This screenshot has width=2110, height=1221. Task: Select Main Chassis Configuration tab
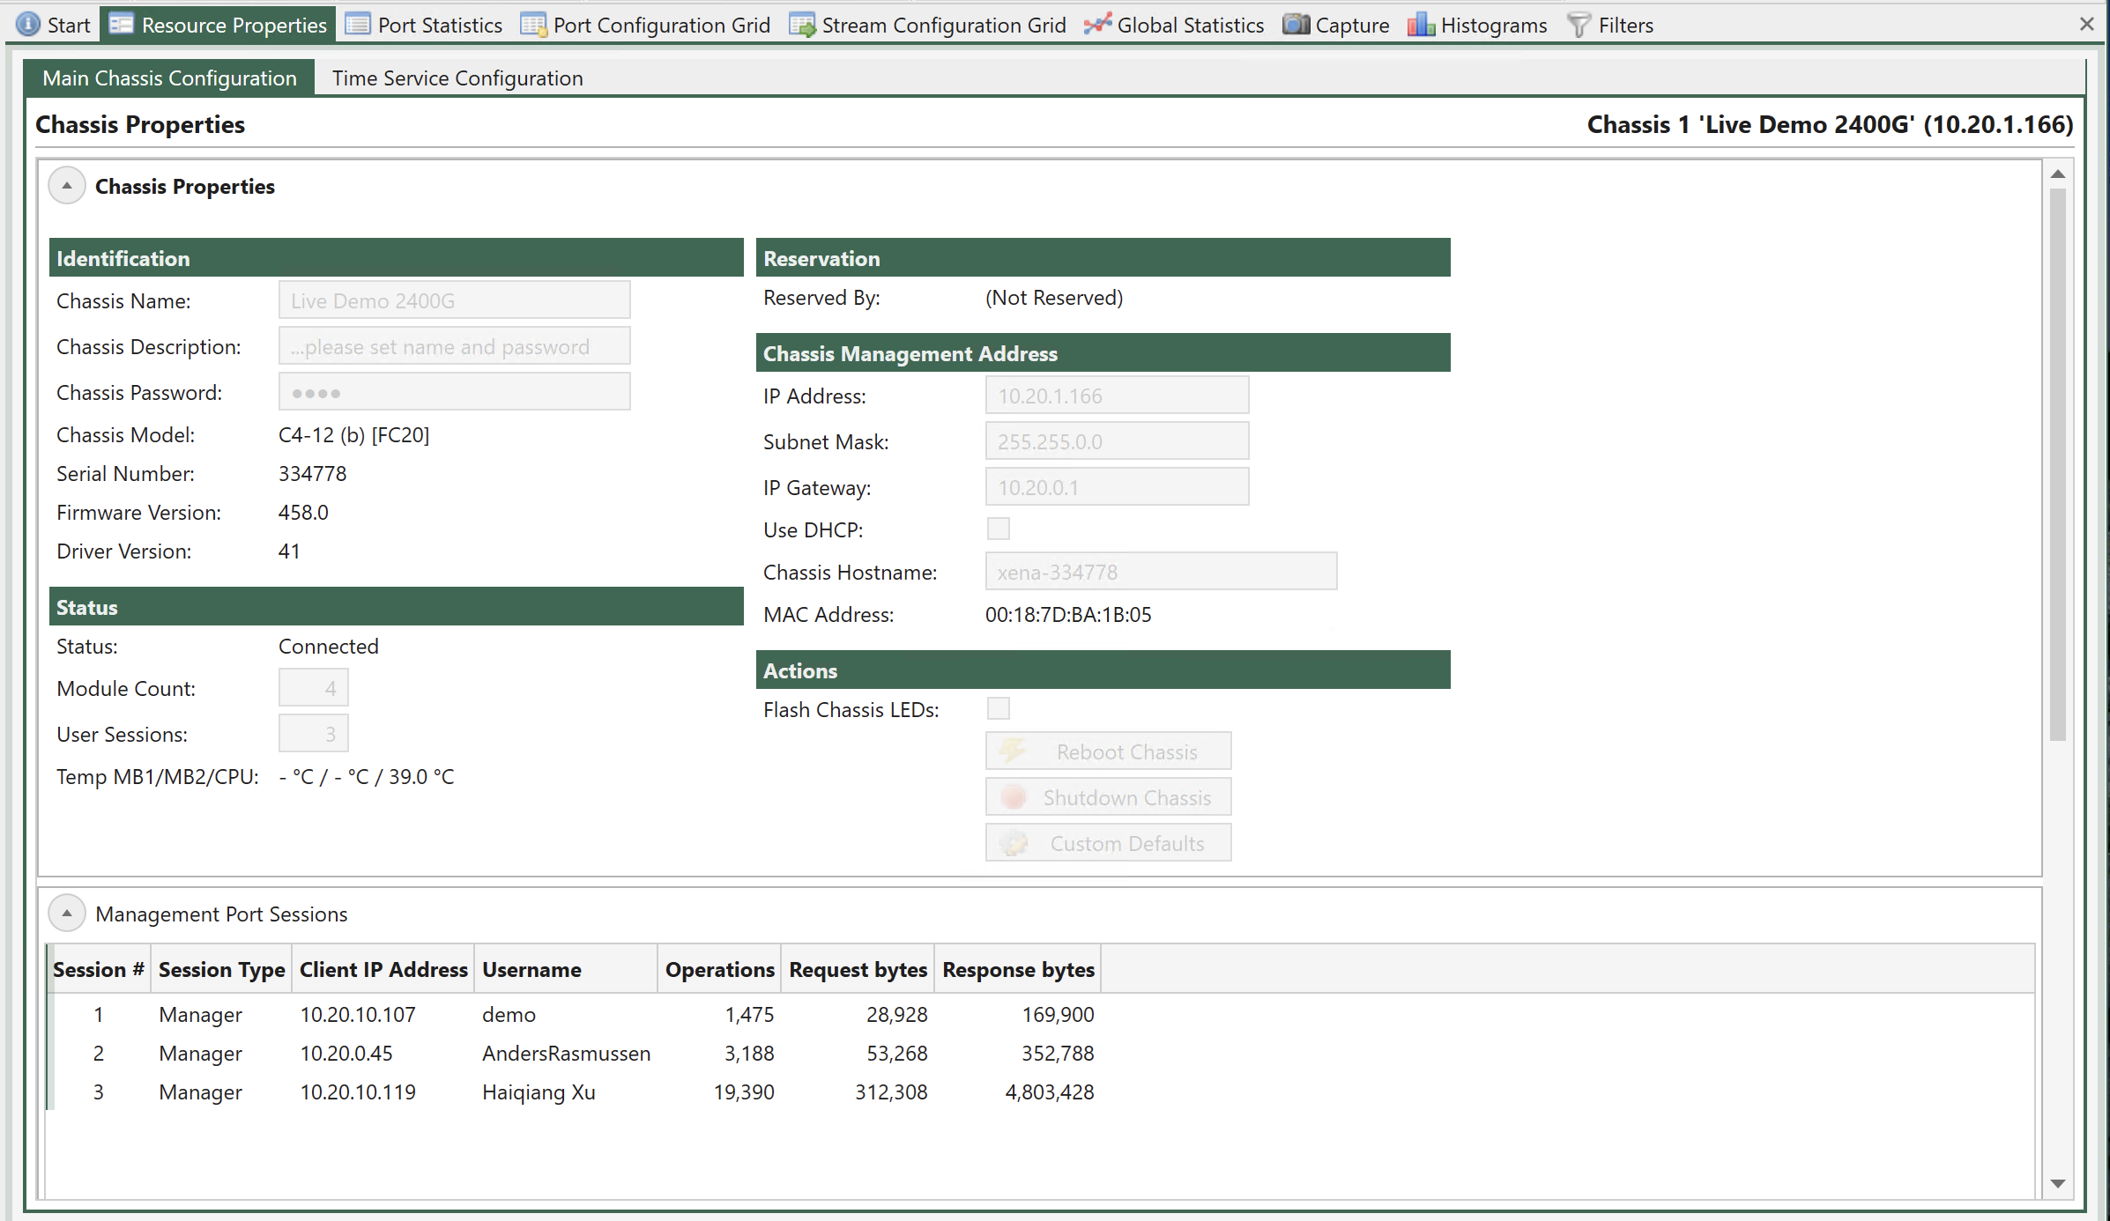[x=172, y=77]
